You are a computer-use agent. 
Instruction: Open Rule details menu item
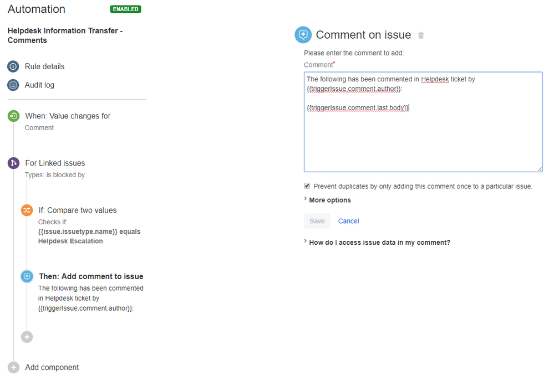(44, 66)
